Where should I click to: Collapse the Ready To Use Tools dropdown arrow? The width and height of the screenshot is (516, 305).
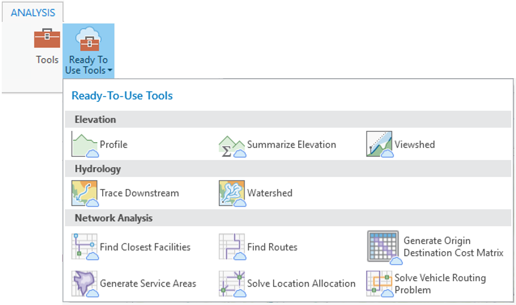tap(110, 70)
